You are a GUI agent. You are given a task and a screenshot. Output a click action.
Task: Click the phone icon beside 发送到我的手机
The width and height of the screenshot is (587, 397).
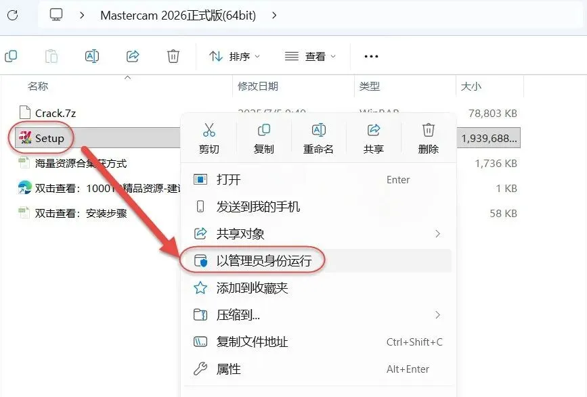tap(200, 206)
